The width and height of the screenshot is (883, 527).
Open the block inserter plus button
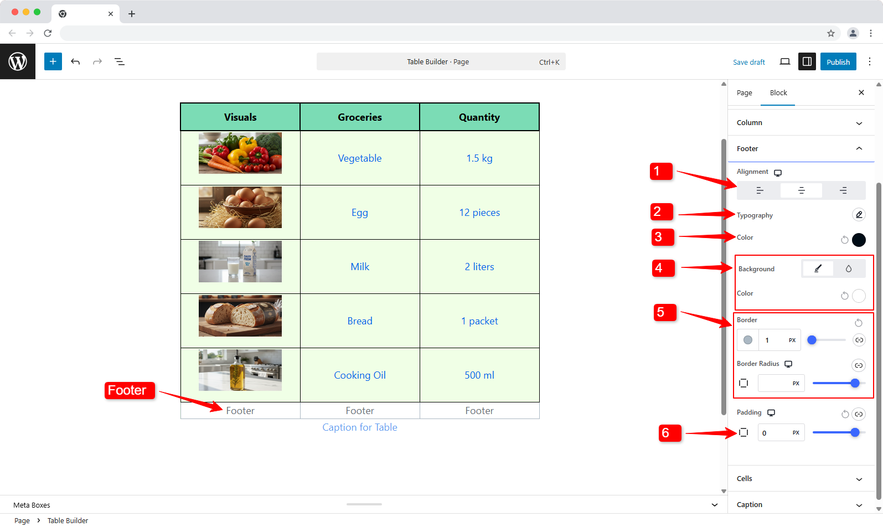tap(53, 61)
